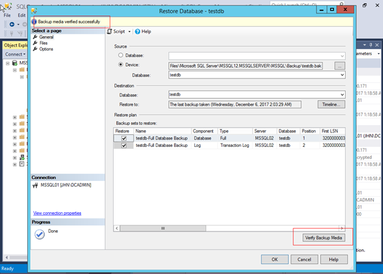Follow the View connection properties link

point(57,213)
